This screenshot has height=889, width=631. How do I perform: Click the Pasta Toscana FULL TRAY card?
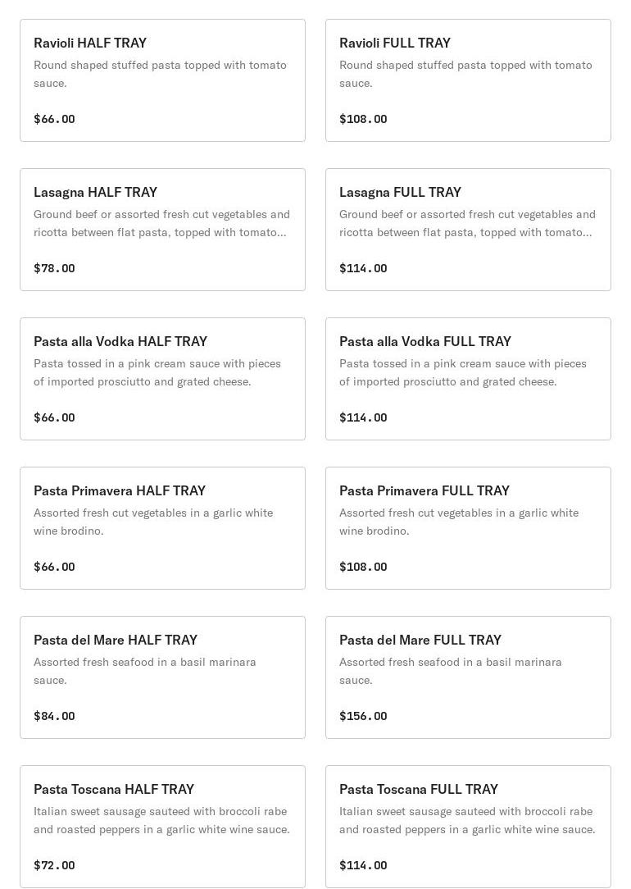[x=468, y=827]
